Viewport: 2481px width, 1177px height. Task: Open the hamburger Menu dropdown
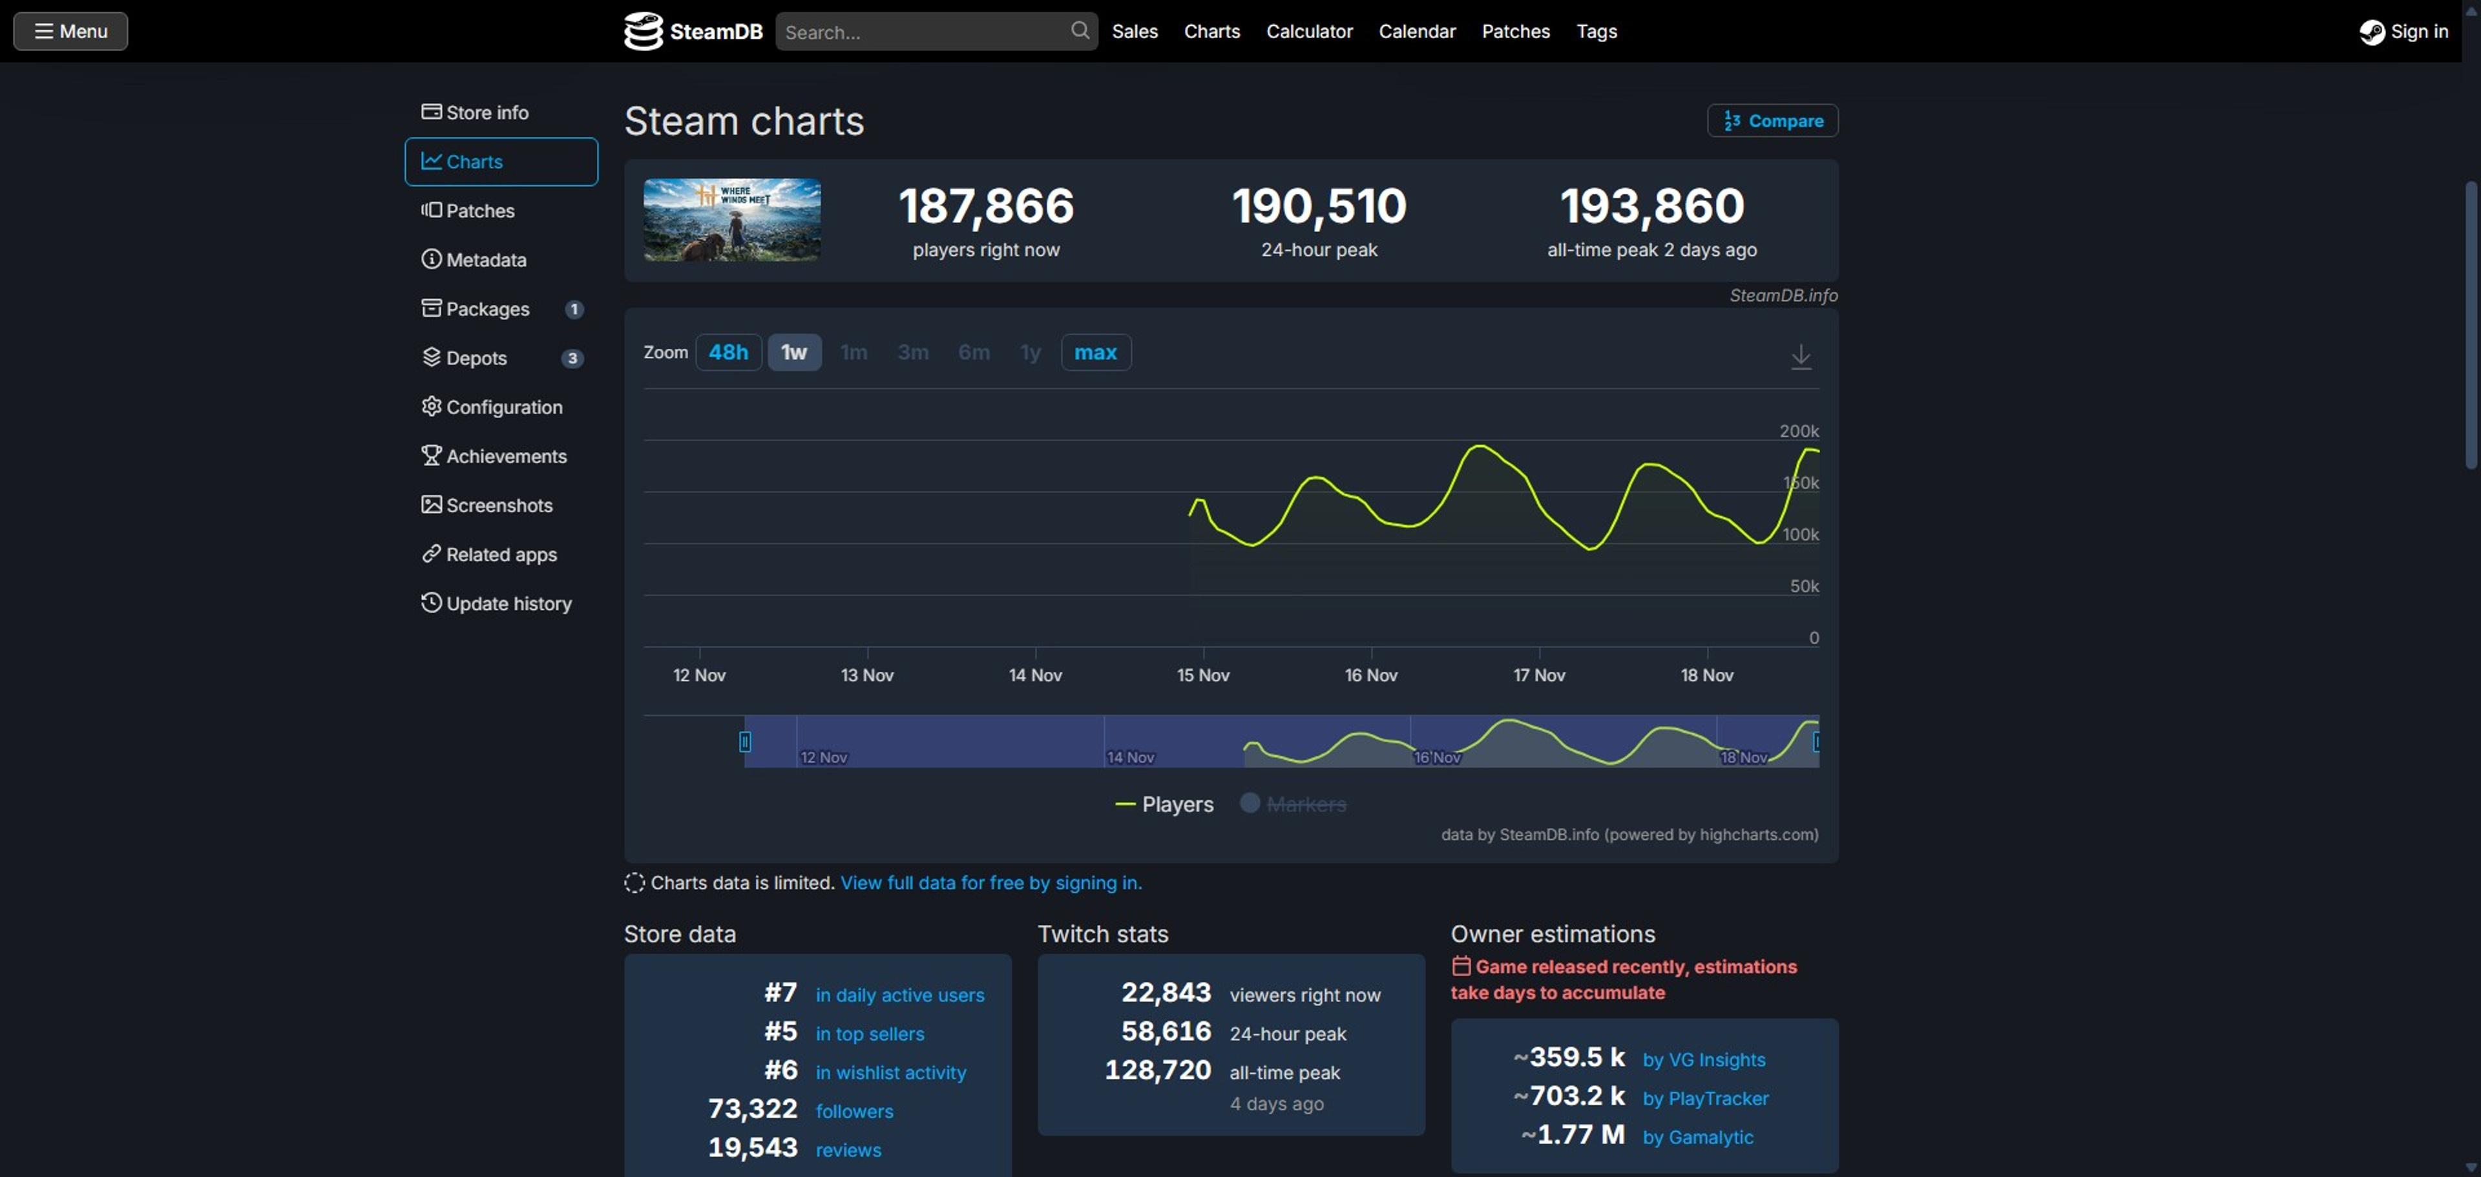[x=70, y=31]
